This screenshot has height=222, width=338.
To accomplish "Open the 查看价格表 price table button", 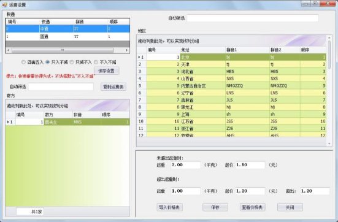I will click(x=252, y=207).
